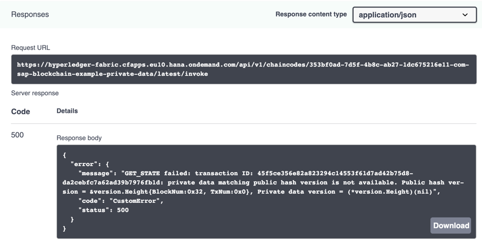Click the "status": 500 line
The height and width of the screenshot is (244, 482).
click(x=103, y=210)
